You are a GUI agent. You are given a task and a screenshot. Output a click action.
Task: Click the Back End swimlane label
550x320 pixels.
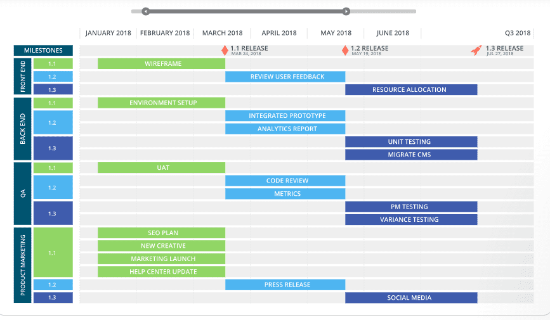click(22, 129)
